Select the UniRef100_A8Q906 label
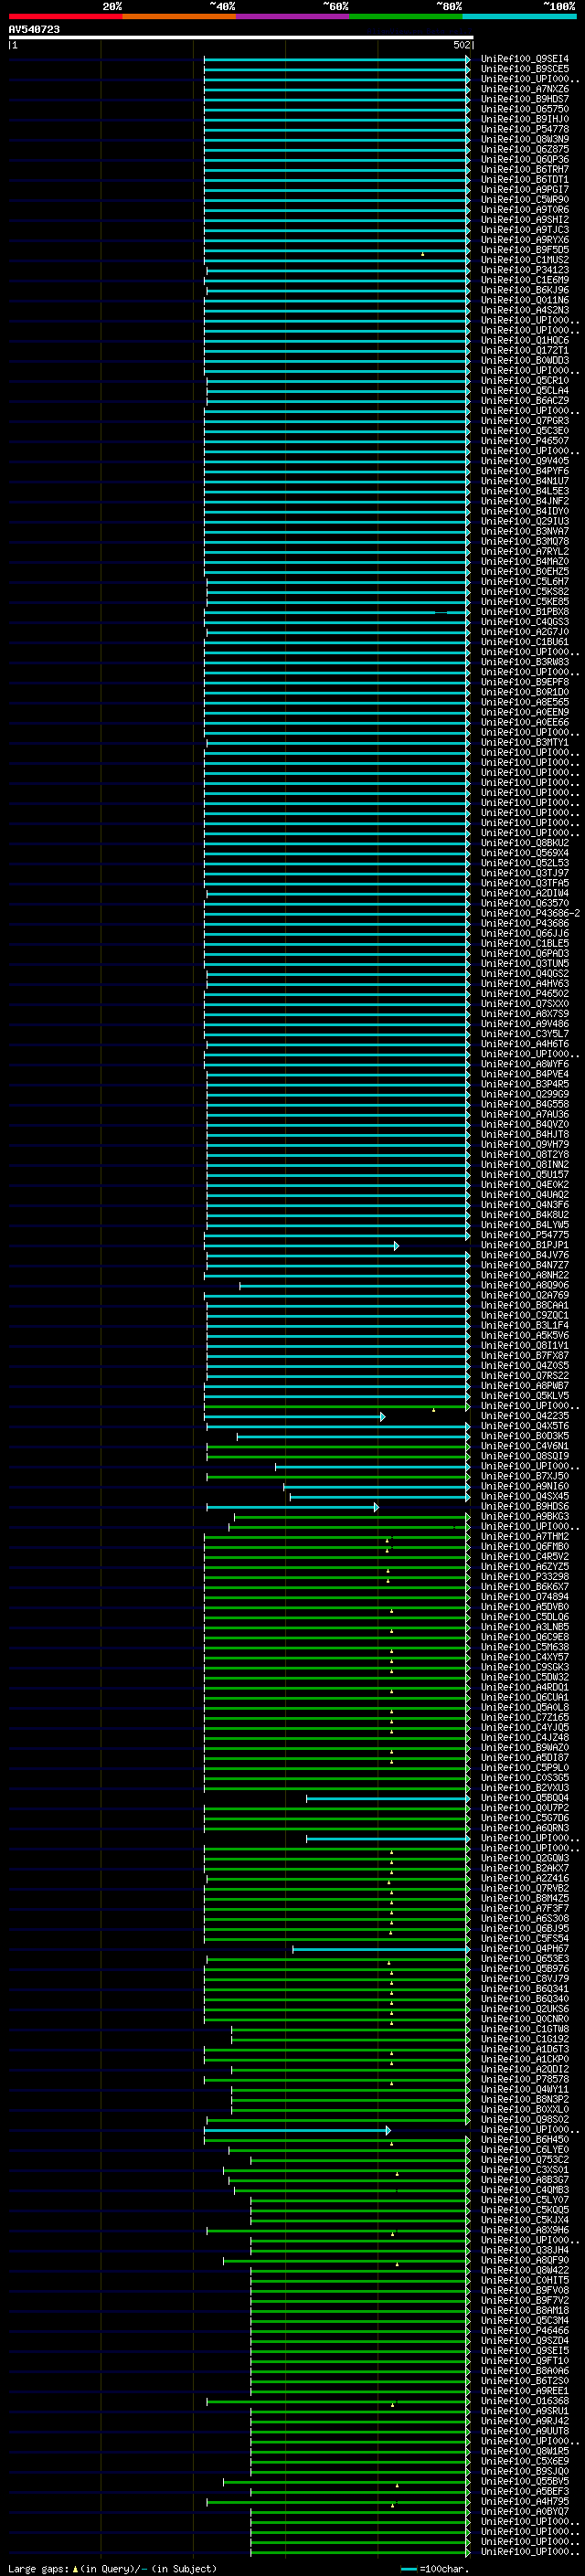The height and width of the screenshot is (2576, 585). coord(525,1285)
